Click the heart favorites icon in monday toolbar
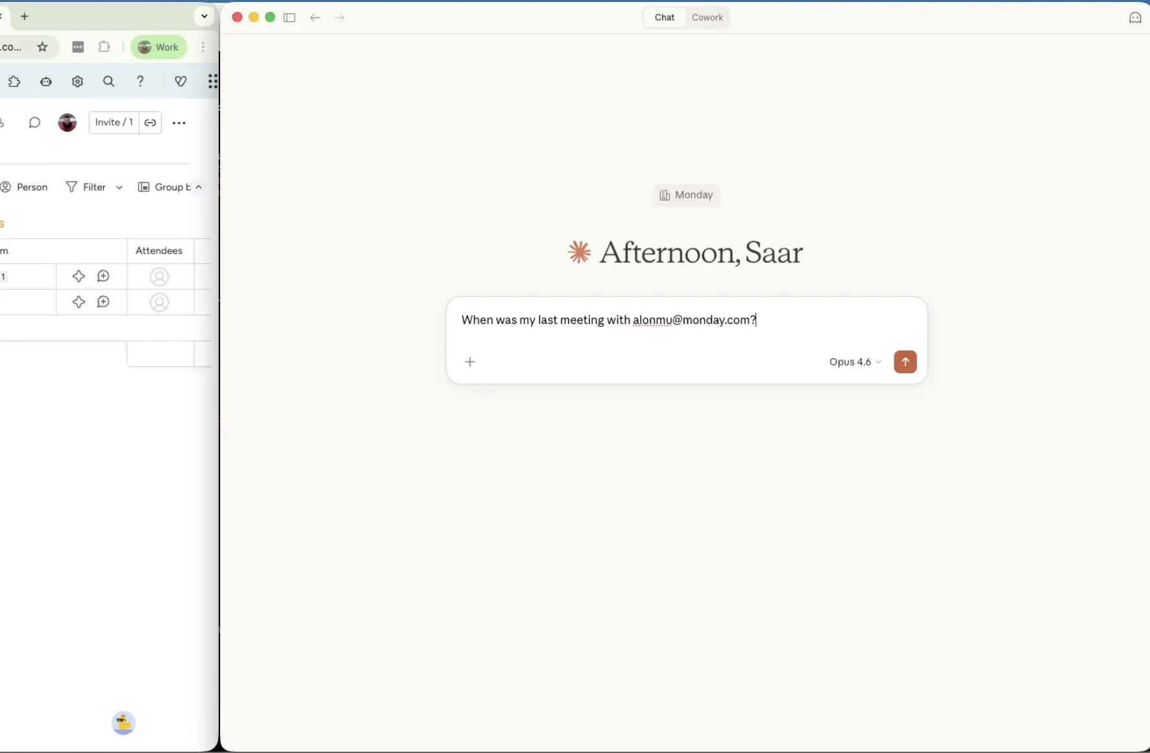Image resolution: width=1150 pixels, height=753 pixels. click(181, 81)
